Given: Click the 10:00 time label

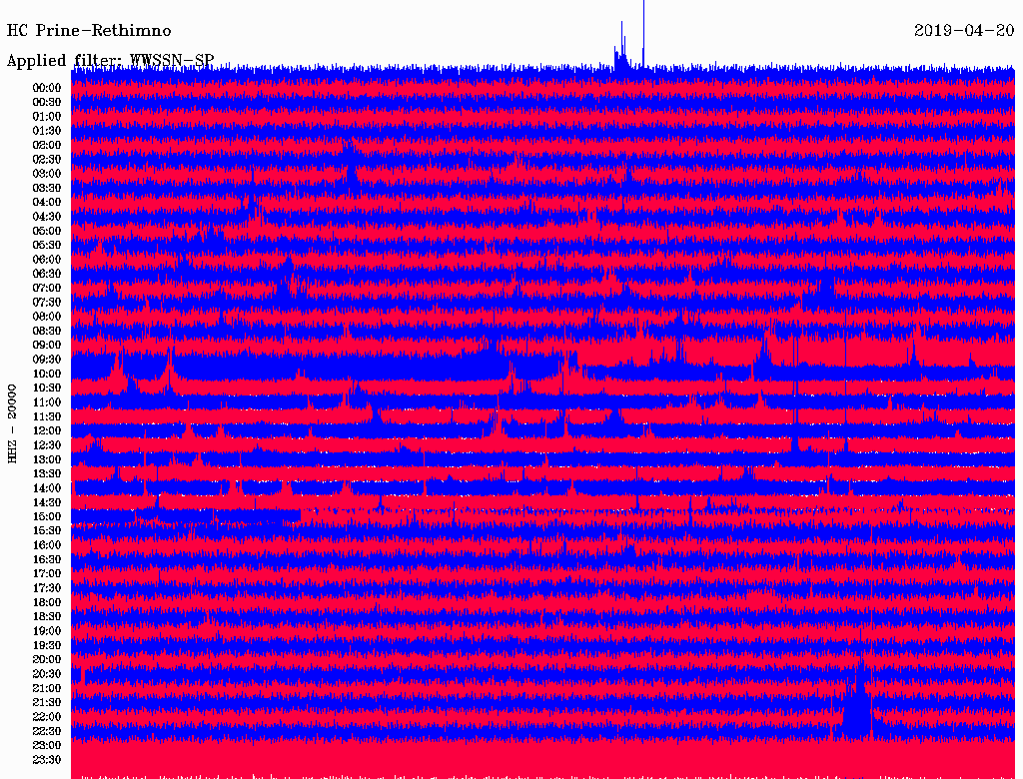Looking at the screenshot, I should click(47, 374).
